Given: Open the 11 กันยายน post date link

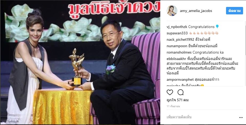Looking at the screenshot, I should (173, 106).
